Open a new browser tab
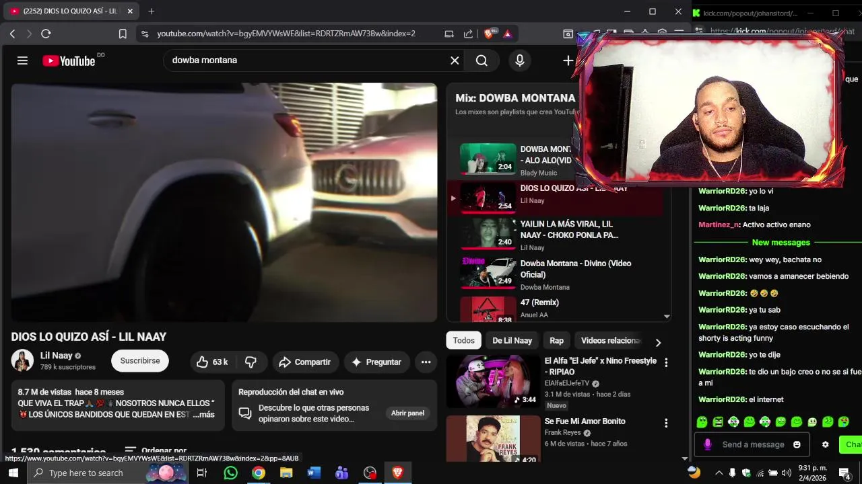The image size is (862, 484). 151,11
